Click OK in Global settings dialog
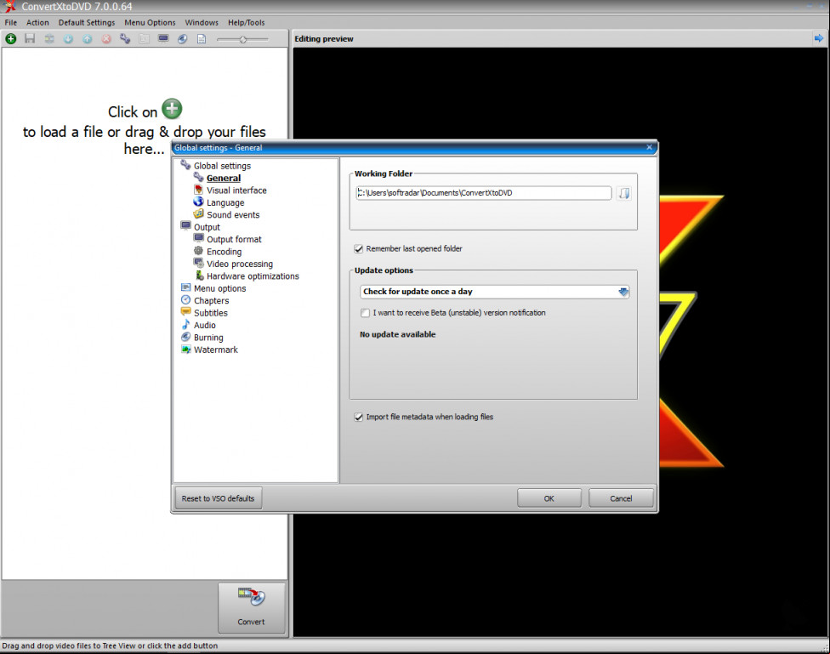The width and height of the screenshot is (830, 654). [x=549, y=498]
